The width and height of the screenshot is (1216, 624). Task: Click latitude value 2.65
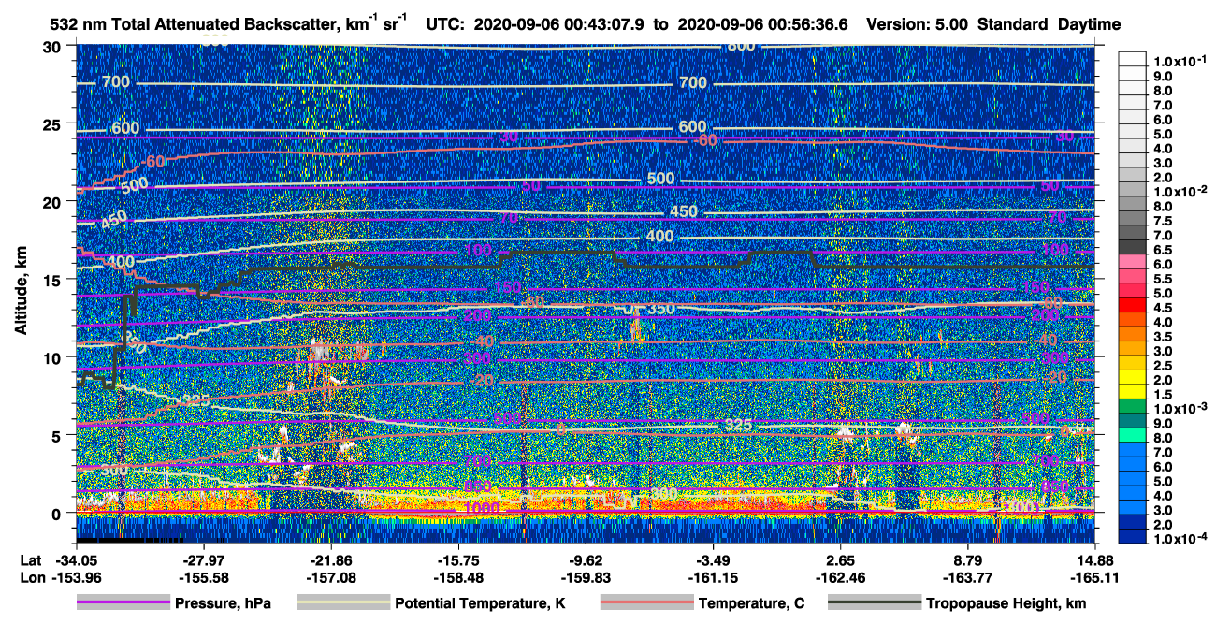841,560
